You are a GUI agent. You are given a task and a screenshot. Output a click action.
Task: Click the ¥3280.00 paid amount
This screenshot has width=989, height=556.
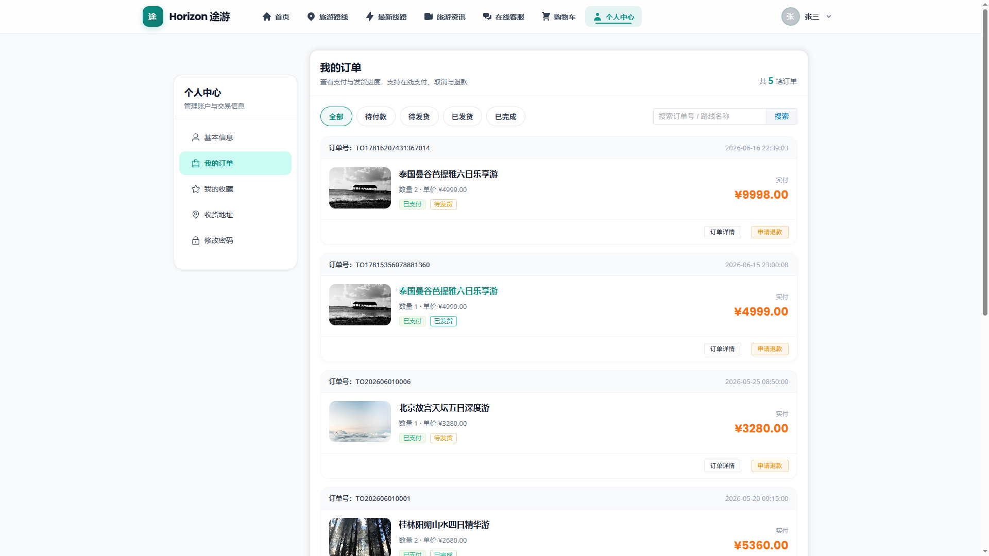761,429
